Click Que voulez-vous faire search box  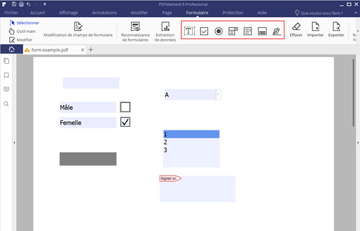pyautogui.click(x=321, y=13)
